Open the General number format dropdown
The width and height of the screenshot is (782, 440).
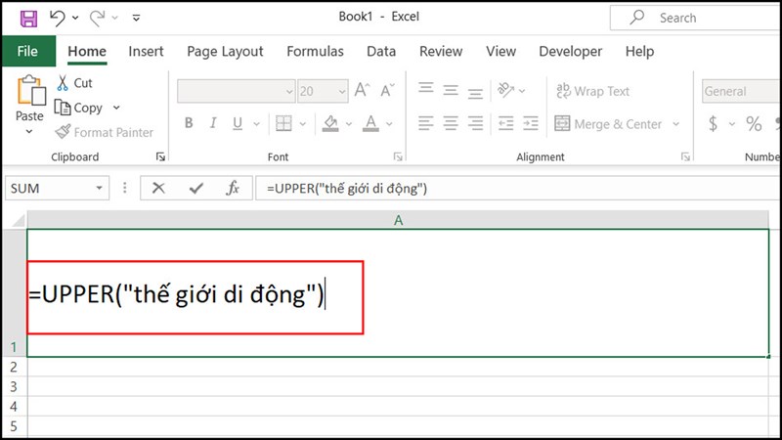pos(741,91)
